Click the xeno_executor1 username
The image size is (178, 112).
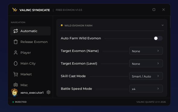point(32,92)
